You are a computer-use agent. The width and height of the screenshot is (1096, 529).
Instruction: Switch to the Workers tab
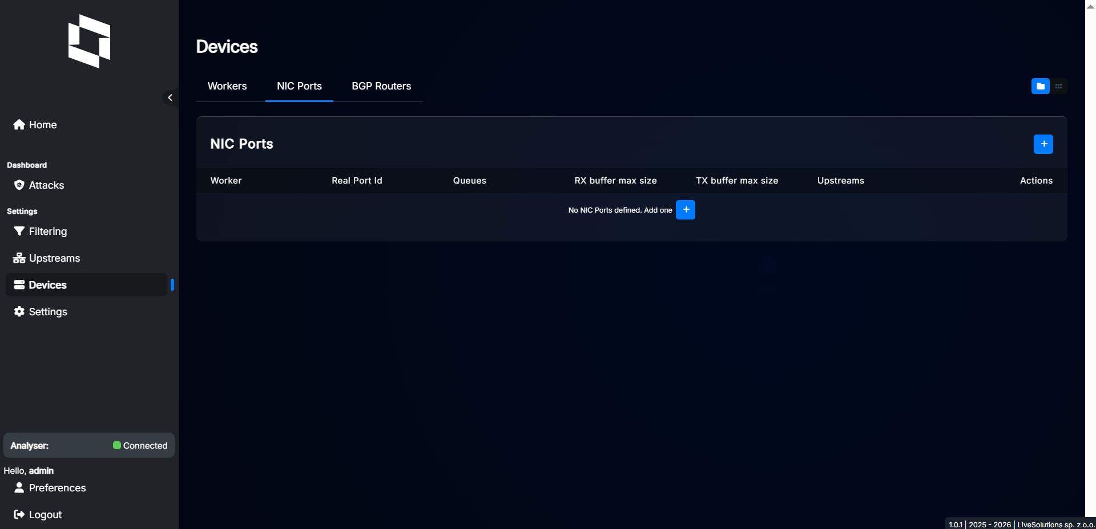coord(227,86)
